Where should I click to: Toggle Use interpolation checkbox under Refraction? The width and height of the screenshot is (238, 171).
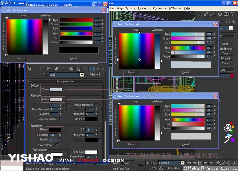point(57,145)
